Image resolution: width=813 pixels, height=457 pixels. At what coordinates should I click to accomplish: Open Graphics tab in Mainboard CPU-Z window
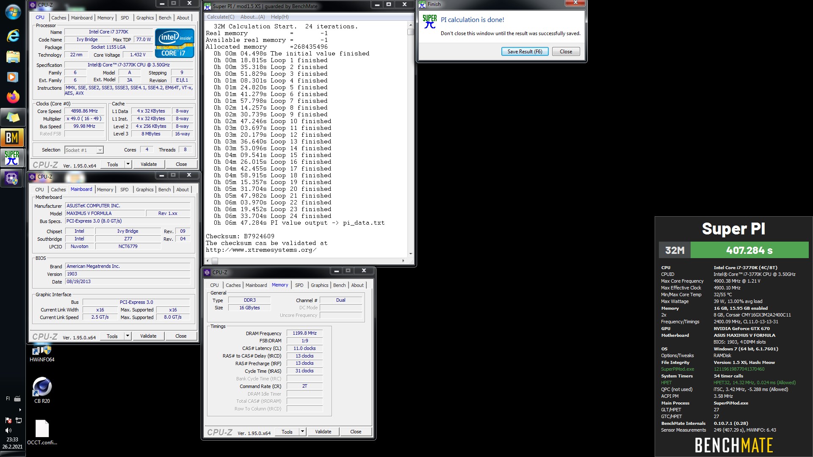click(x=145, y=190)
